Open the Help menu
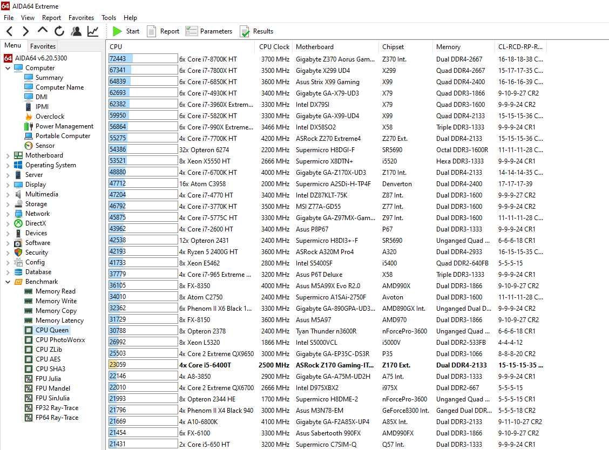The width and height of the screenshot is (609, 450). click(130, 17)
